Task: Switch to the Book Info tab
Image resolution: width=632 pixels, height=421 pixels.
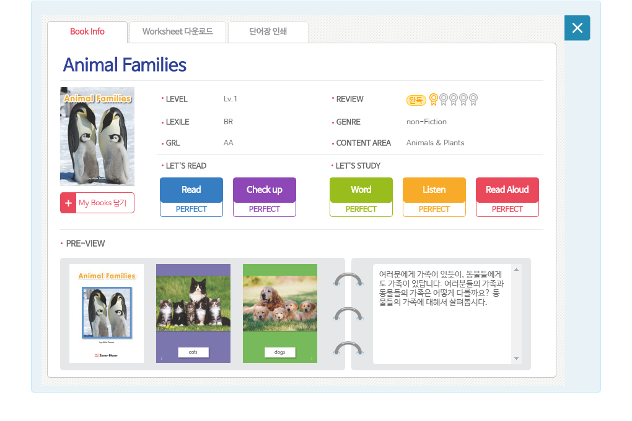Action: coord(87,32)
